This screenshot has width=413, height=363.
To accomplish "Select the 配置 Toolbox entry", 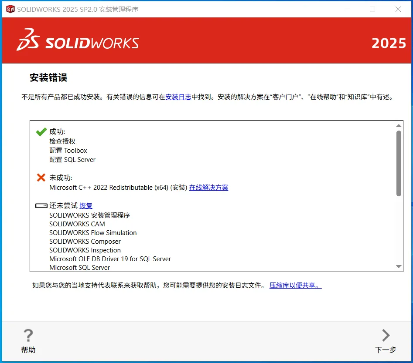I will 68,151.
